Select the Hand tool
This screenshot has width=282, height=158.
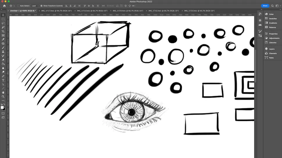pos(3,92)
